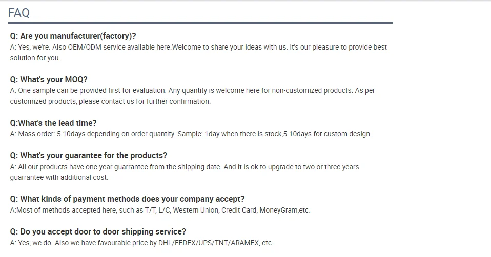Click the FAQ section heading
Viewport: 491px width, 257px height.
point(19,13)
